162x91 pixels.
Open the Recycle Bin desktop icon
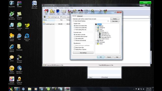tap(12, 4)
